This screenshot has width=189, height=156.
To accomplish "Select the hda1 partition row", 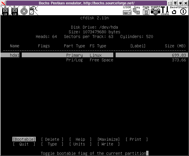I will (94, 55).
